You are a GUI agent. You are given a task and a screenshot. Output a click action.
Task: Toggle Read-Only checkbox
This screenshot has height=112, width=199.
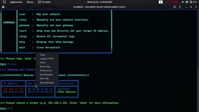coord(38,67)
